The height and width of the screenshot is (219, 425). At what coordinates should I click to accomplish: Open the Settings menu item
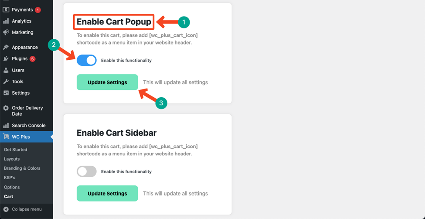pyautogui.click(x=20, y=93)
